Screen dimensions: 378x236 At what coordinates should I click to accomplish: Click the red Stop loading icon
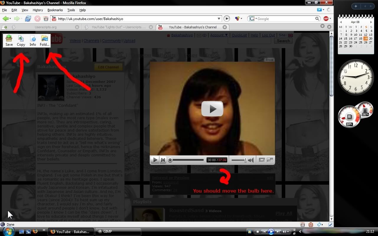click(x=38, y=19)
